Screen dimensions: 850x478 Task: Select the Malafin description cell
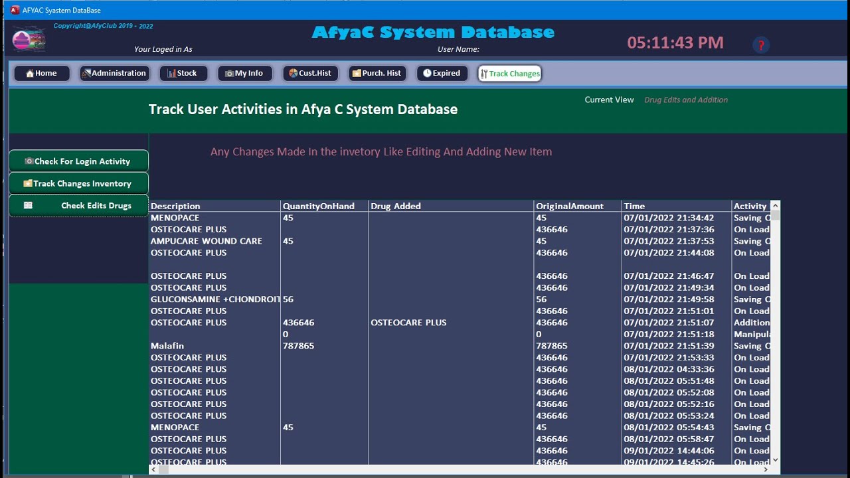214,346
